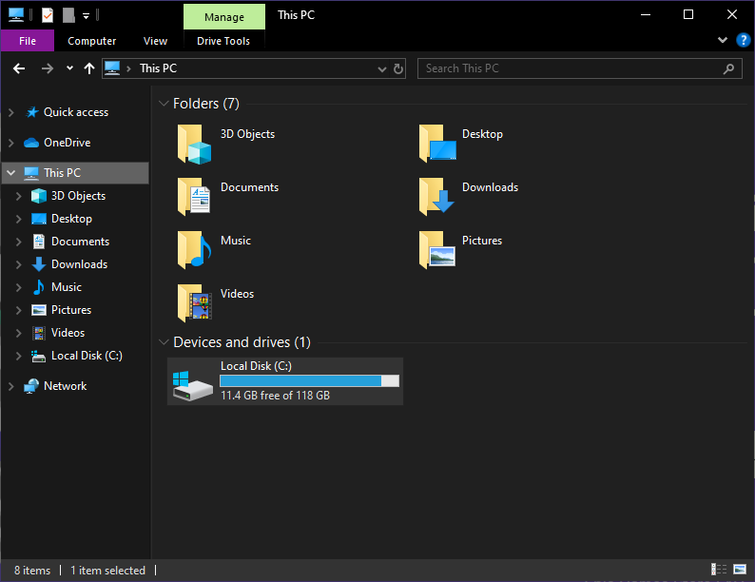Select Network in the navigation pane
Viewport: 755px width, 582px height.
(65, 386)
